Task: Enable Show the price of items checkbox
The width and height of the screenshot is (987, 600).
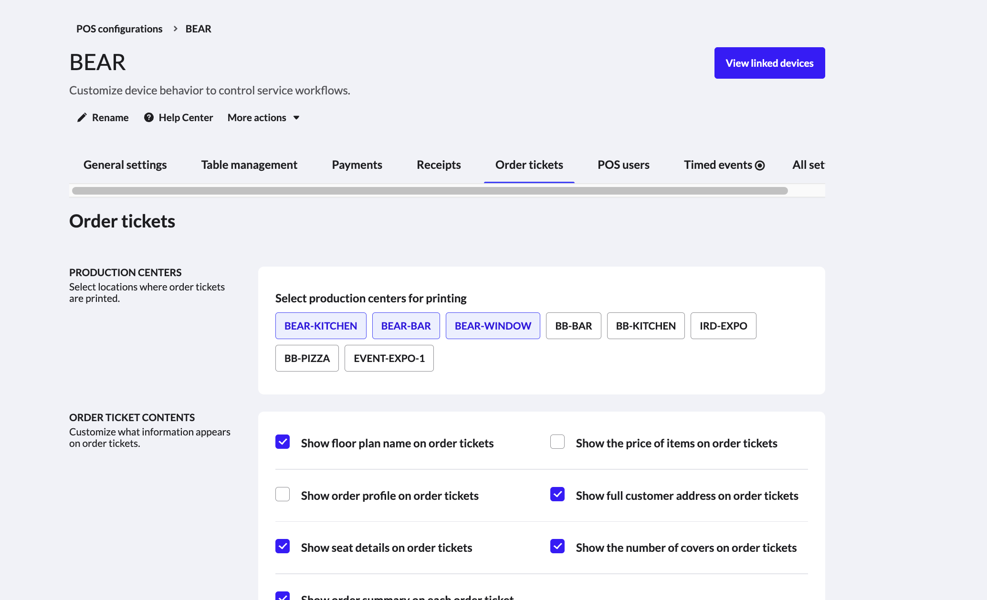Action: pyautogui.click(x=557, y=442)
